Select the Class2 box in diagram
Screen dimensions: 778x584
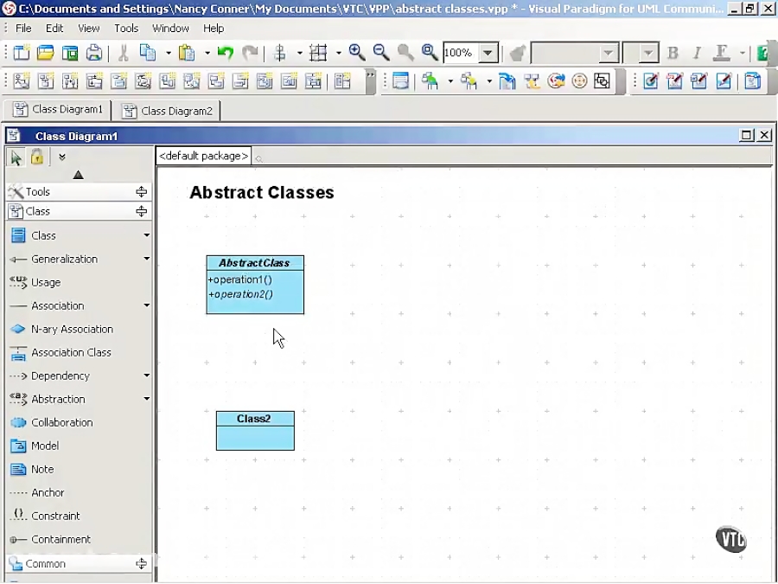(255, 431)
